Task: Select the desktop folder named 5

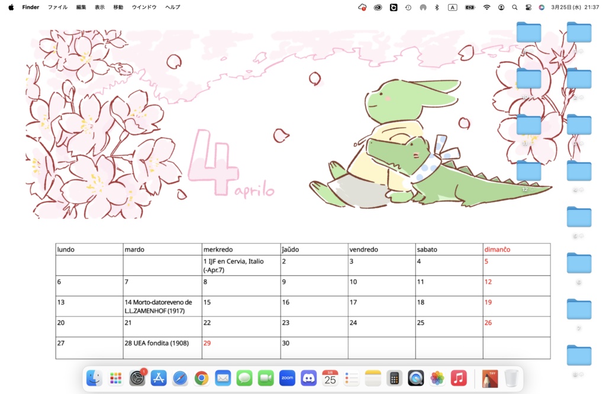Action: pos(579,217)
